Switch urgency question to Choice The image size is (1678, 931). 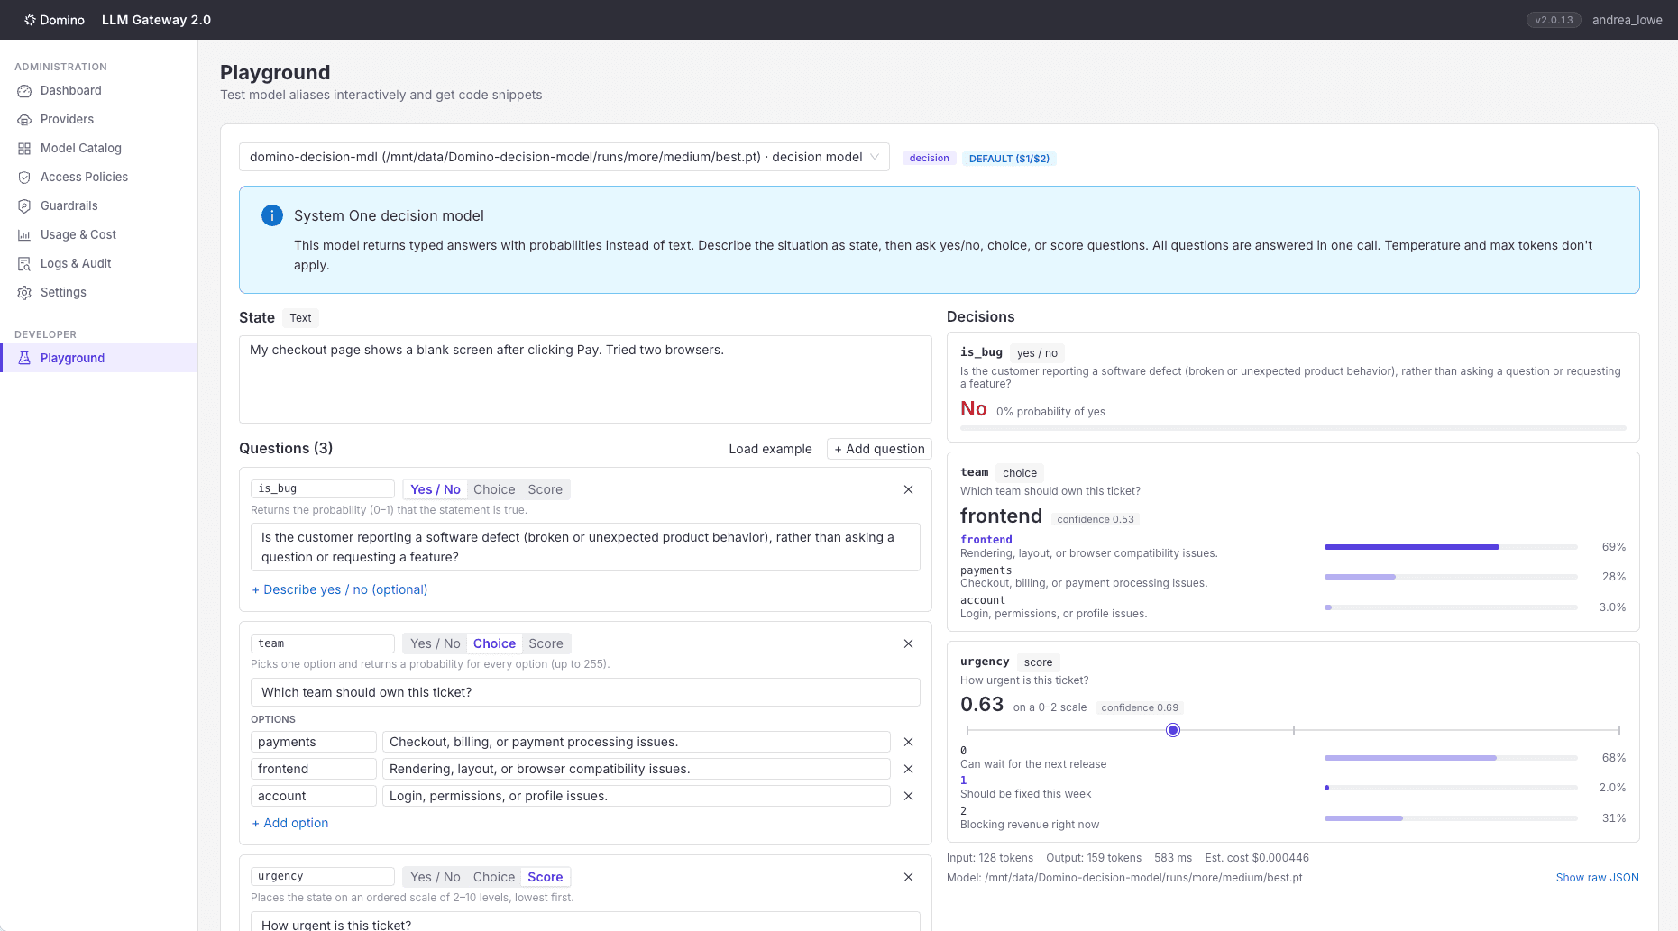point(494,877)
